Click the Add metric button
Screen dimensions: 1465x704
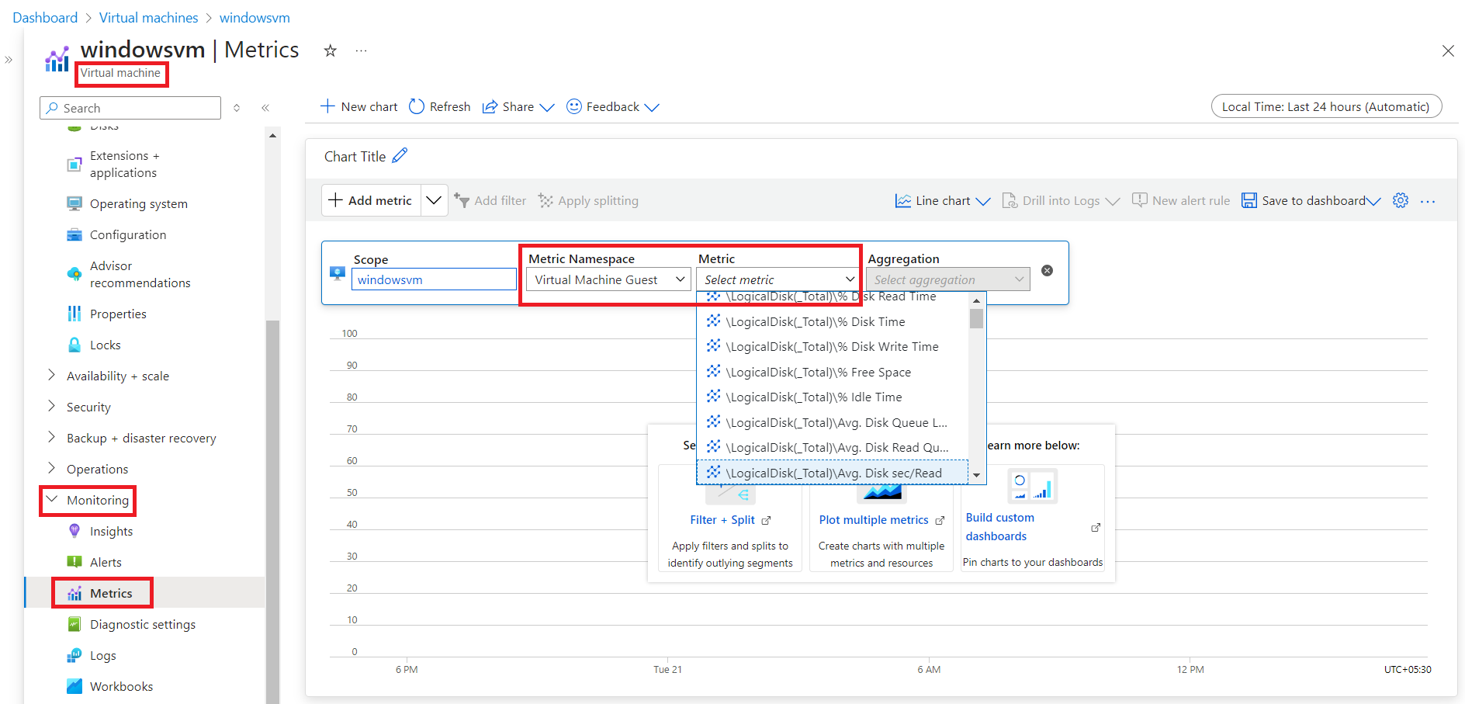tap(372, 200)
